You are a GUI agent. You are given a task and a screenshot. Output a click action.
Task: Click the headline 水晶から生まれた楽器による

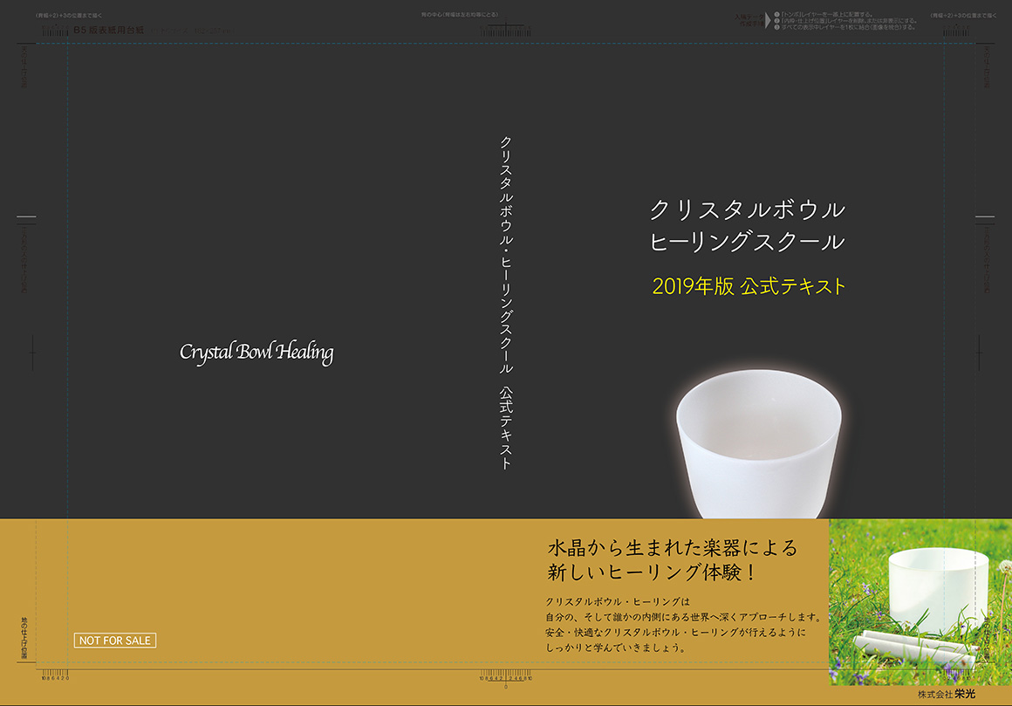(672, 548)
